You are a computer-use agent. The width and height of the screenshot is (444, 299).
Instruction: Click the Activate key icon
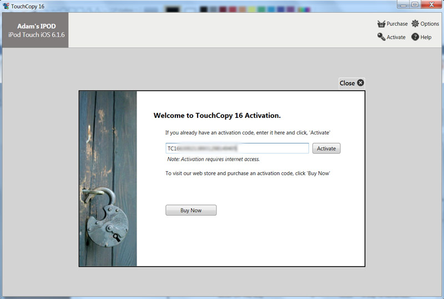click(381, 37)
